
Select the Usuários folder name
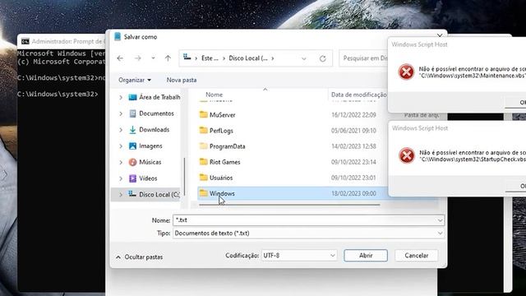point(221,178)
